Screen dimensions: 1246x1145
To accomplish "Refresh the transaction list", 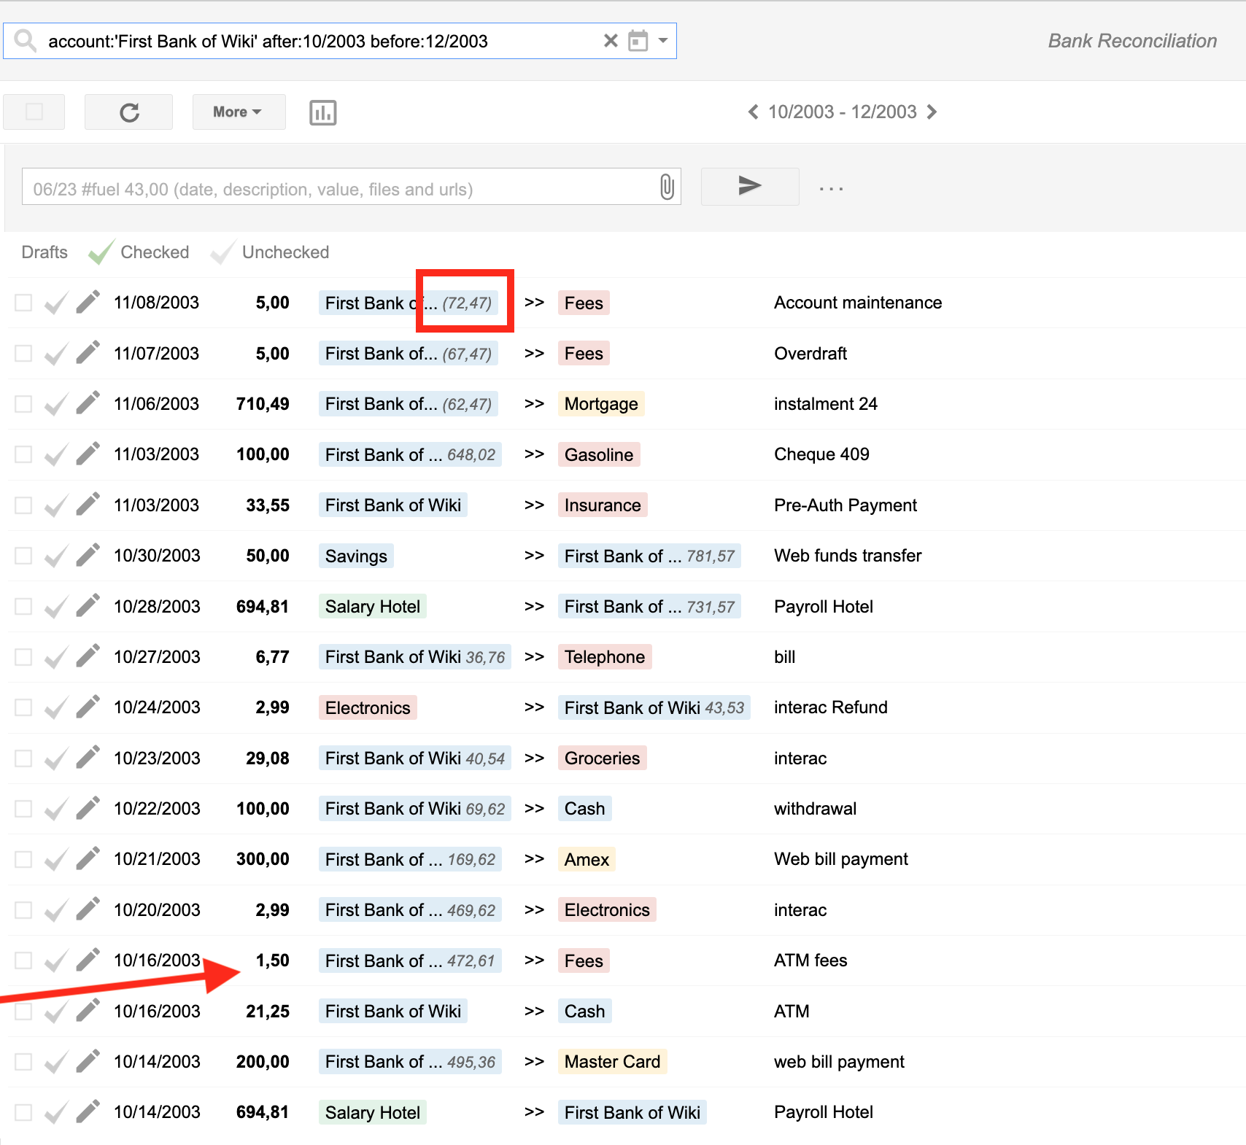I will point(129,112).
